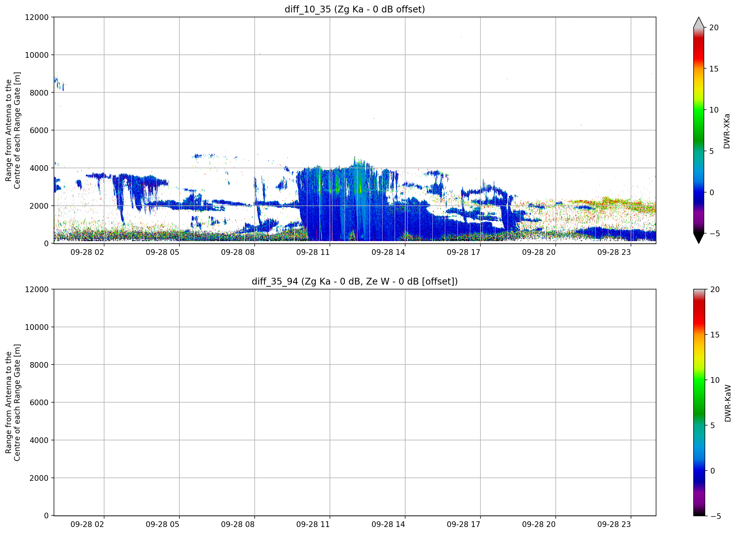Click the bottom plot x-axis label 09-28 02
Viewport: 737px width, 534px height.
click(x=87, y=524)
